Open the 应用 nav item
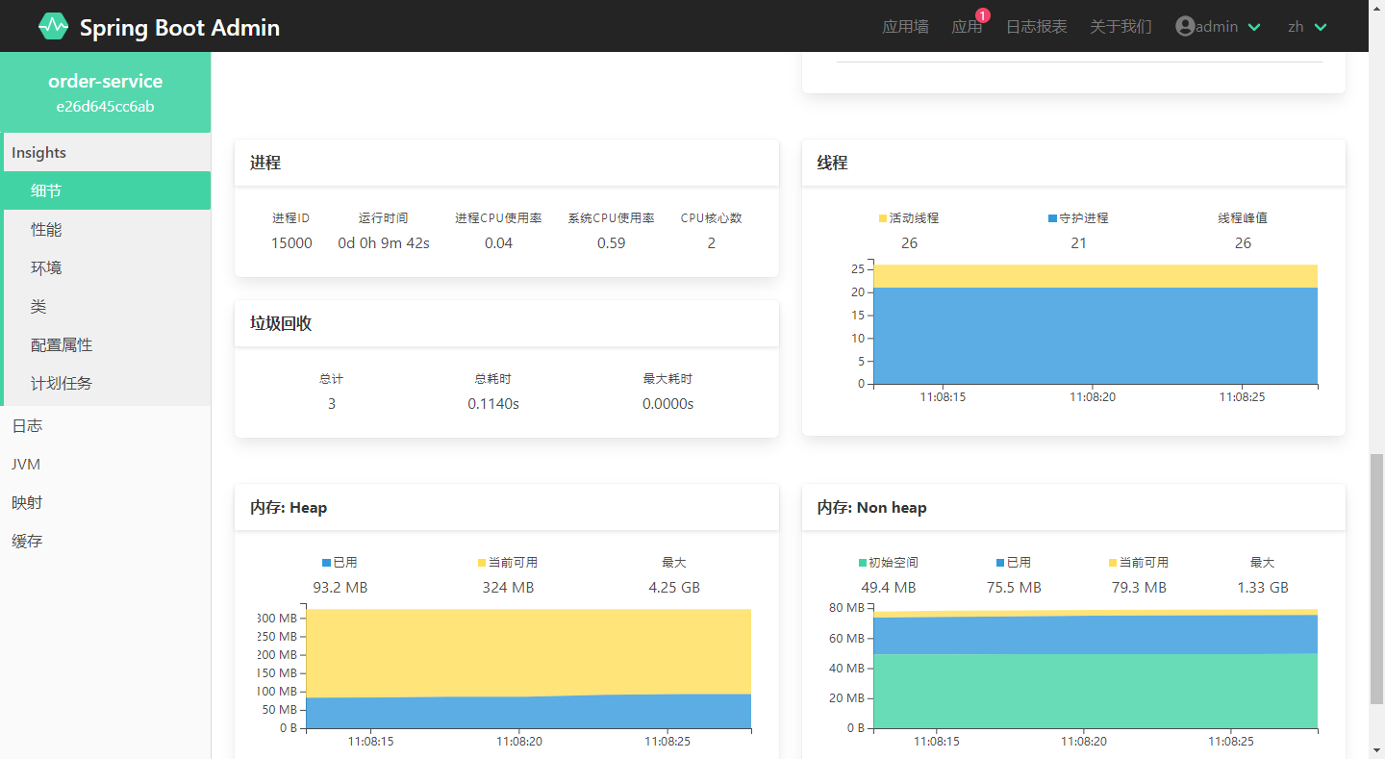Viewport: 1385px width, 759px height. pyautogui.click(x=967, y=27)
